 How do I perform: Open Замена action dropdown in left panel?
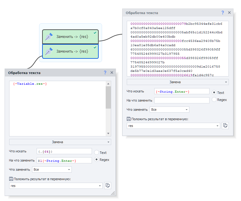(60, 142)
